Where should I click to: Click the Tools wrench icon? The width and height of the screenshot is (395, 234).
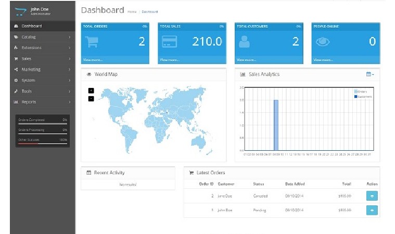[16, 91]
